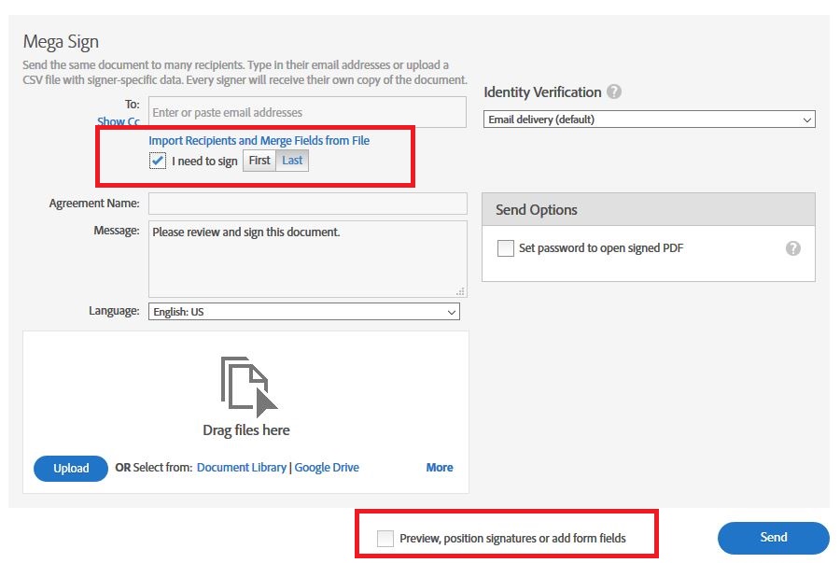Screen dimensions: 840x563
Task: Choose files from Google Drive
Action: [x=328, y=467]
